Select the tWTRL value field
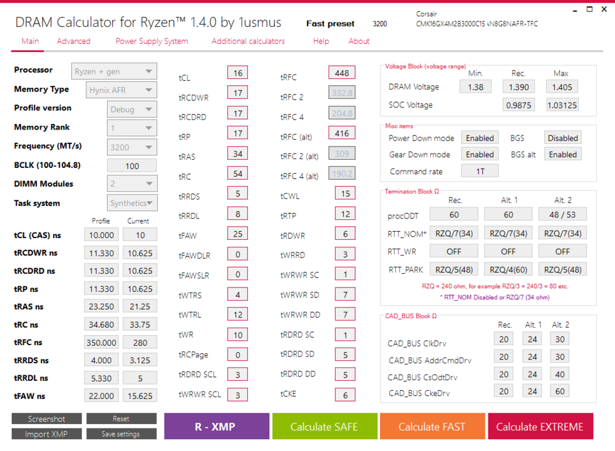This screenshot has height=451, width=615. [238, 314]
